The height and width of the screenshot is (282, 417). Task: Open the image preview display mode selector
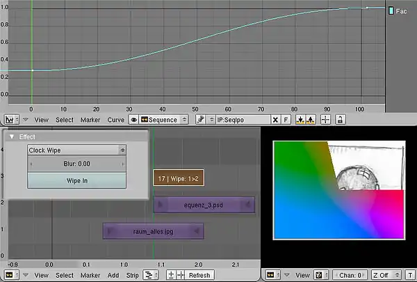[x=322, y=275]
